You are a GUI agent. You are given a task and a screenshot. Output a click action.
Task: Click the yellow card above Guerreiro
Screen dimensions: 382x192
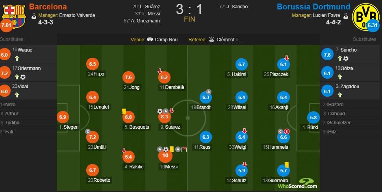click(286, 165)
